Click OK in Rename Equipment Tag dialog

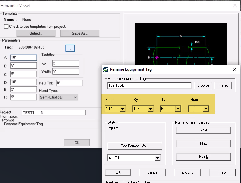click(x=118, y=172)
